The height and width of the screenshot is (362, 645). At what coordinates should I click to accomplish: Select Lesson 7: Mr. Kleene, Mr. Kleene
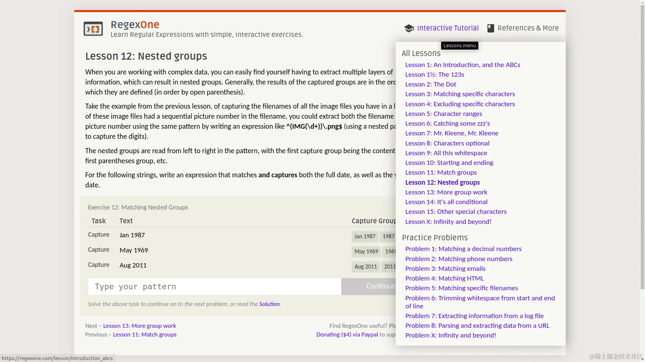(451, 133)
